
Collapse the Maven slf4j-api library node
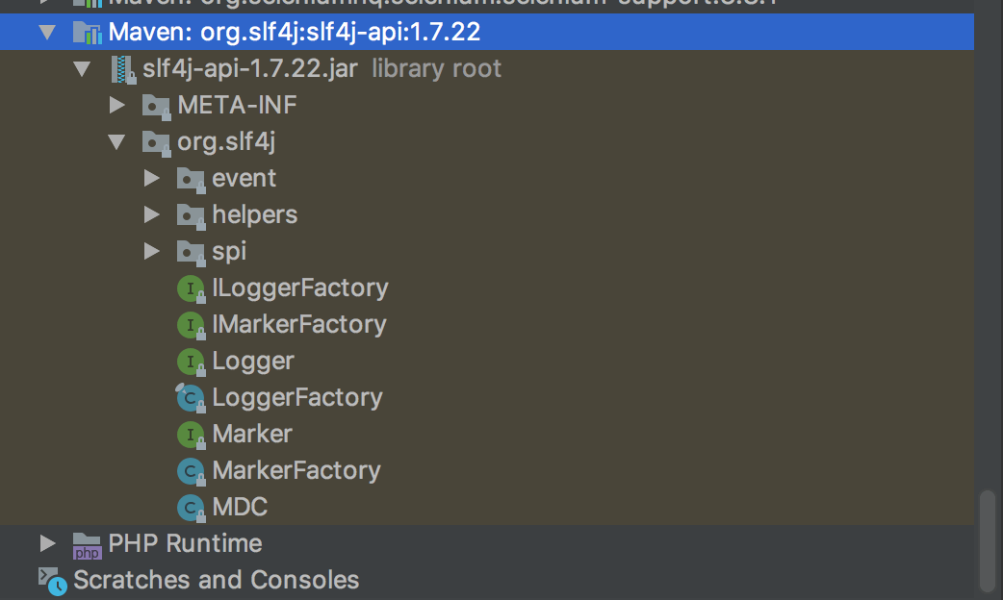pos(47,33)
